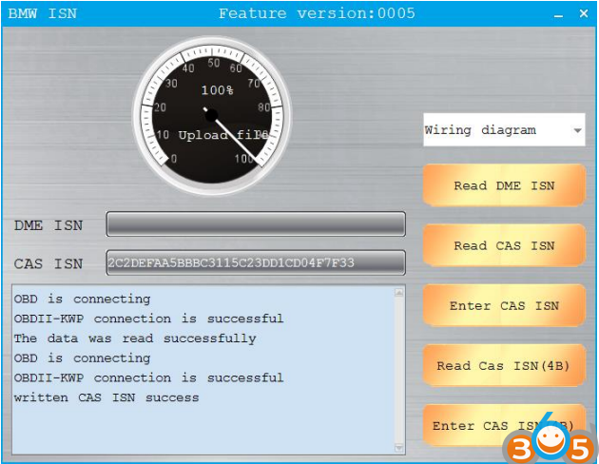Click the log scrollbar up arrow
Viewport: 599px width, 464px height.
pyautogui.click(x=398, y=292)
